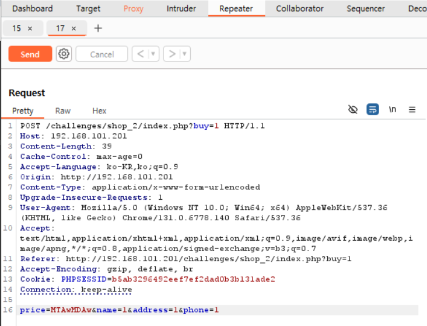This screenshot has width=427, height=326.
Task: Go forward to next request in history
Action: (x=172, y=54)
